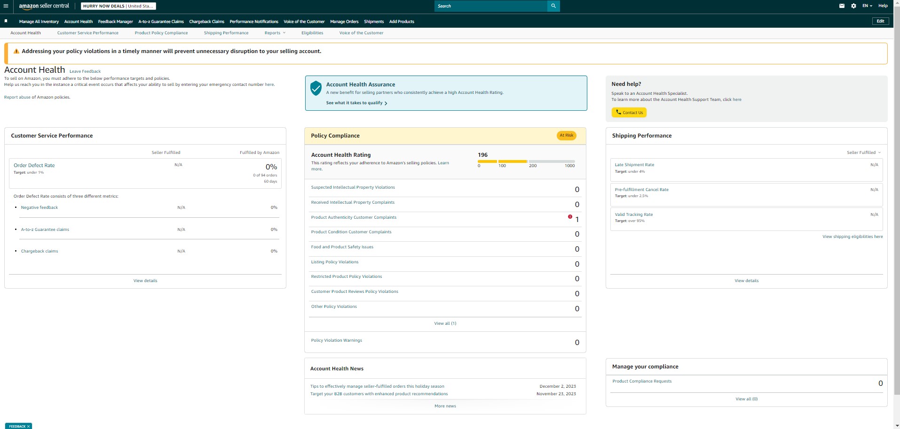Close the Feedback tab with its X
Image resolution: width=900 pixels, height=429 pixels.
point(28,426)
